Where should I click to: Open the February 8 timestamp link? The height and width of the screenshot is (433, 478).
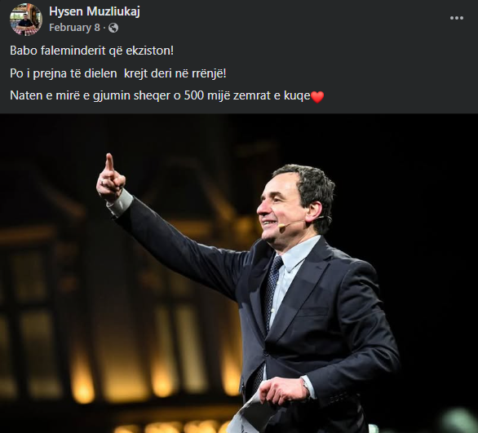pos(74,28)
